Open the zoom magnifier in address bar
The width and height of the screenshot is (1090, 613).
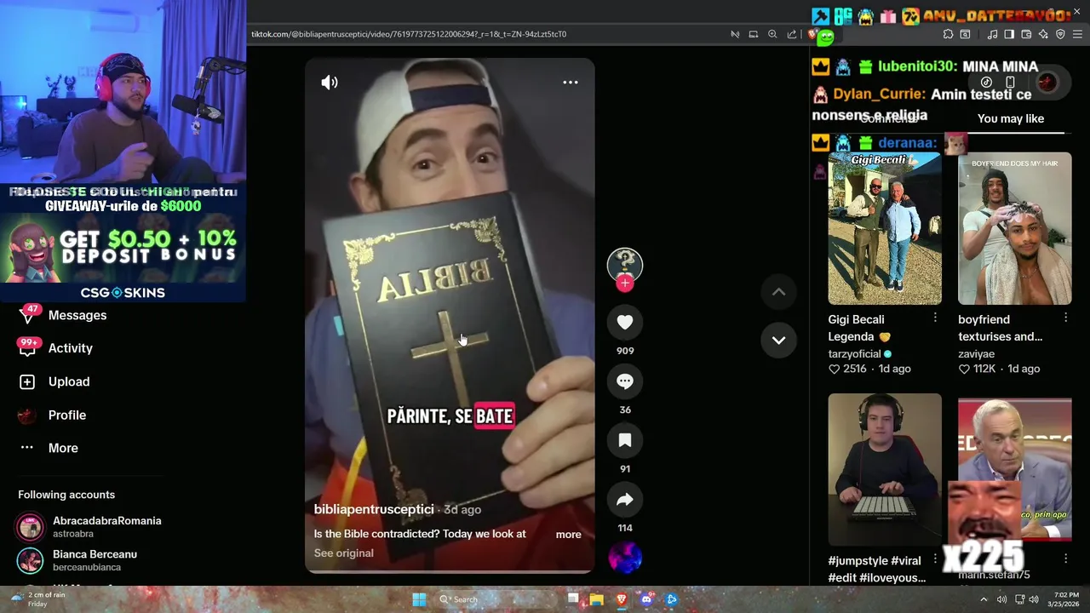click(x=772, y=34)
